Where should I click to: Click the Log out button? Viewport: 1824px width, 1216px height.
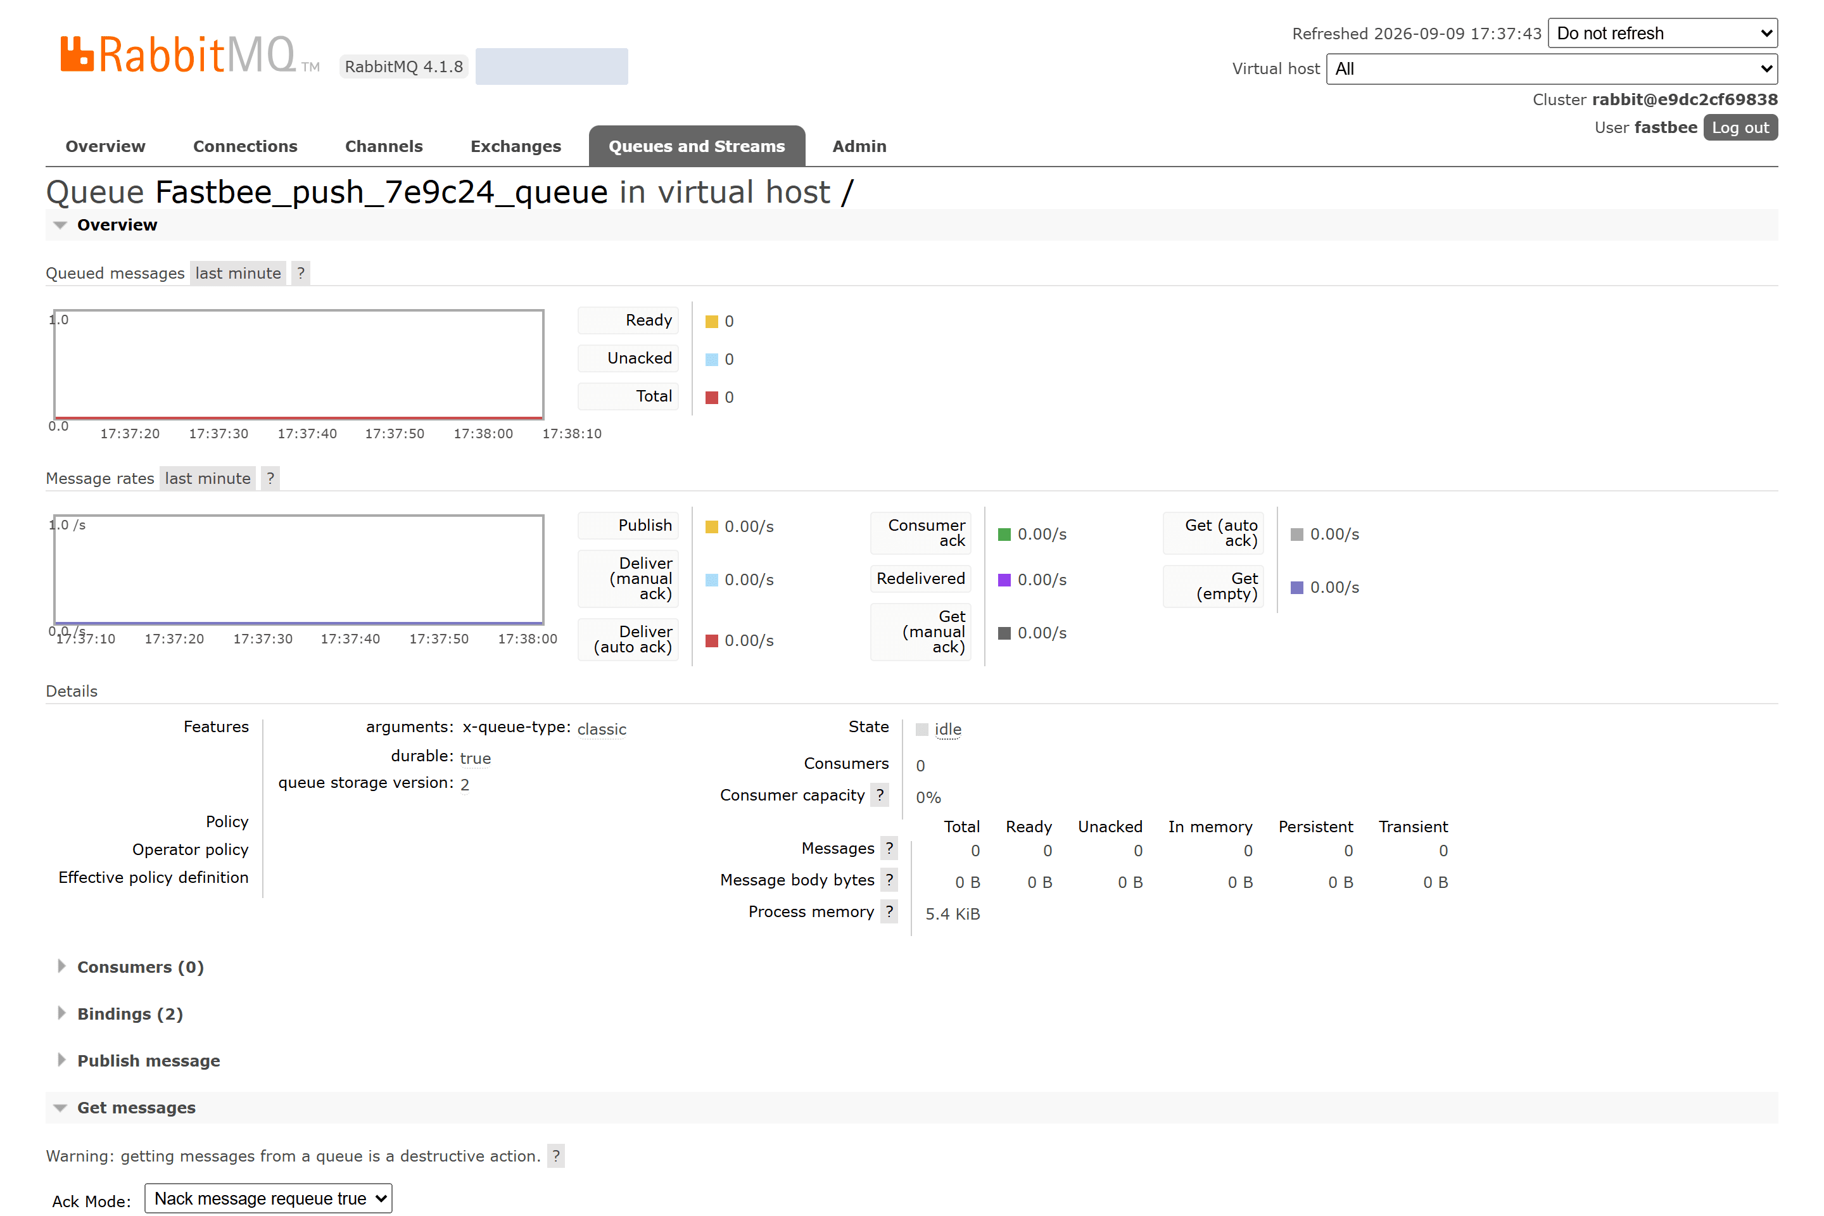coord(1740,128)
